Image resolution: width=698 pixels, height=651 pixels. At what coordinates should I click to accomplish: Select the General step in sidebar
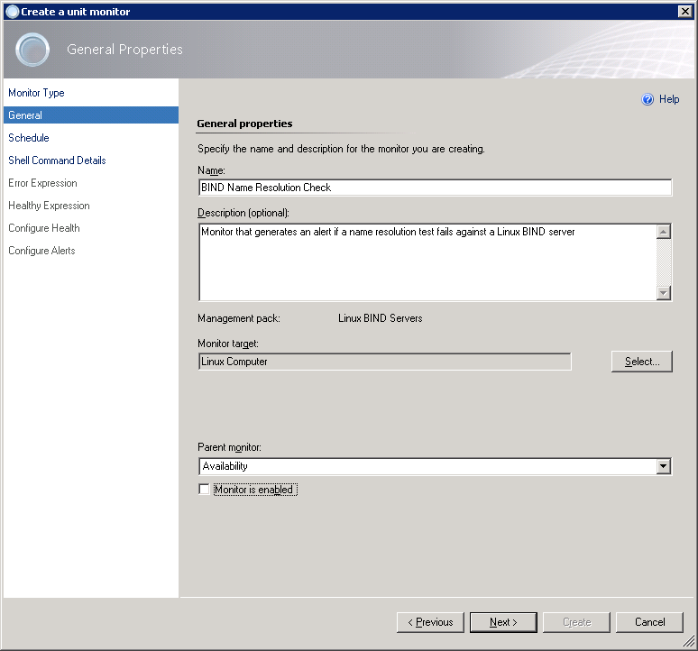pyautogui.click(x=25, y=115)
